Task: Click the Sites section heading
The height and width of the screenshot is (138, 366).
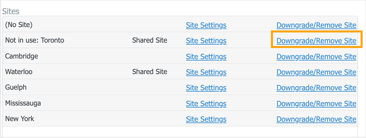Action: tap(11, 11)
